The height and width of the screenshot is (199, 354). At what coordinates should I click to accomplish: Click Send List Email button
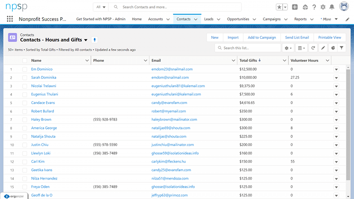(297, 38)
